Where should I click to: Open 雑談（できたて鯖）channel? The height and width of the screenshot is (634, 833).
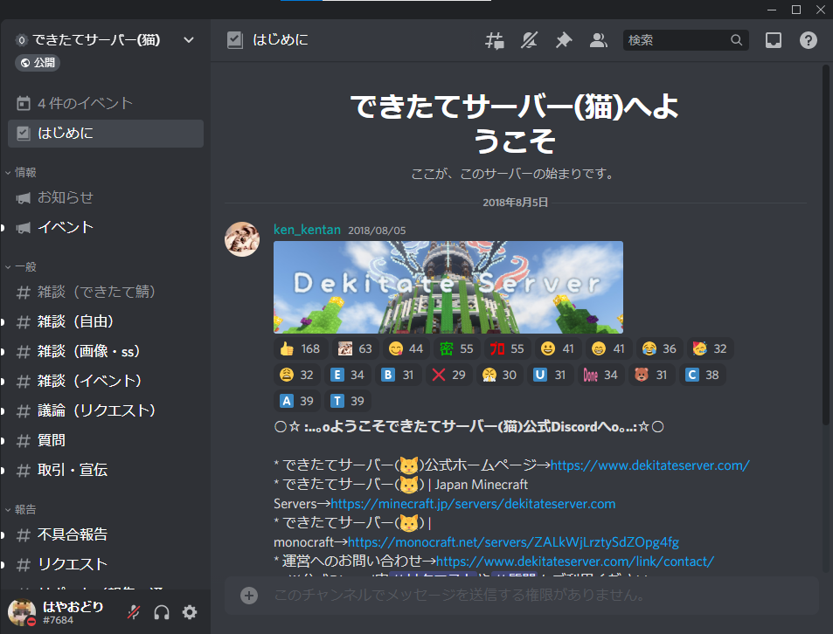click(106, 292)
